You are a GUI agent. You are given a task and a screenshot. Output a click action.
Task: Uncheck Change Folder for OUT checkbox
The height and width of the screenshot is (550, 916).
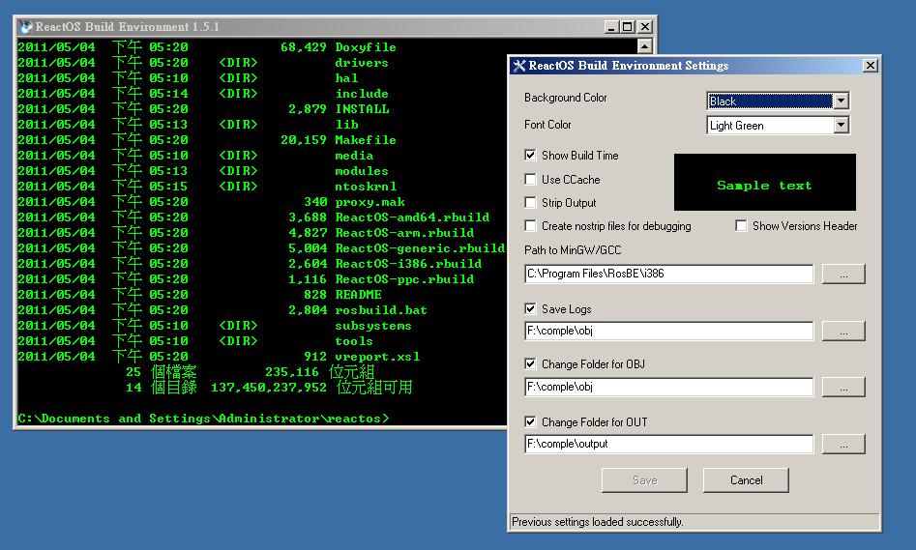(530, 422)
